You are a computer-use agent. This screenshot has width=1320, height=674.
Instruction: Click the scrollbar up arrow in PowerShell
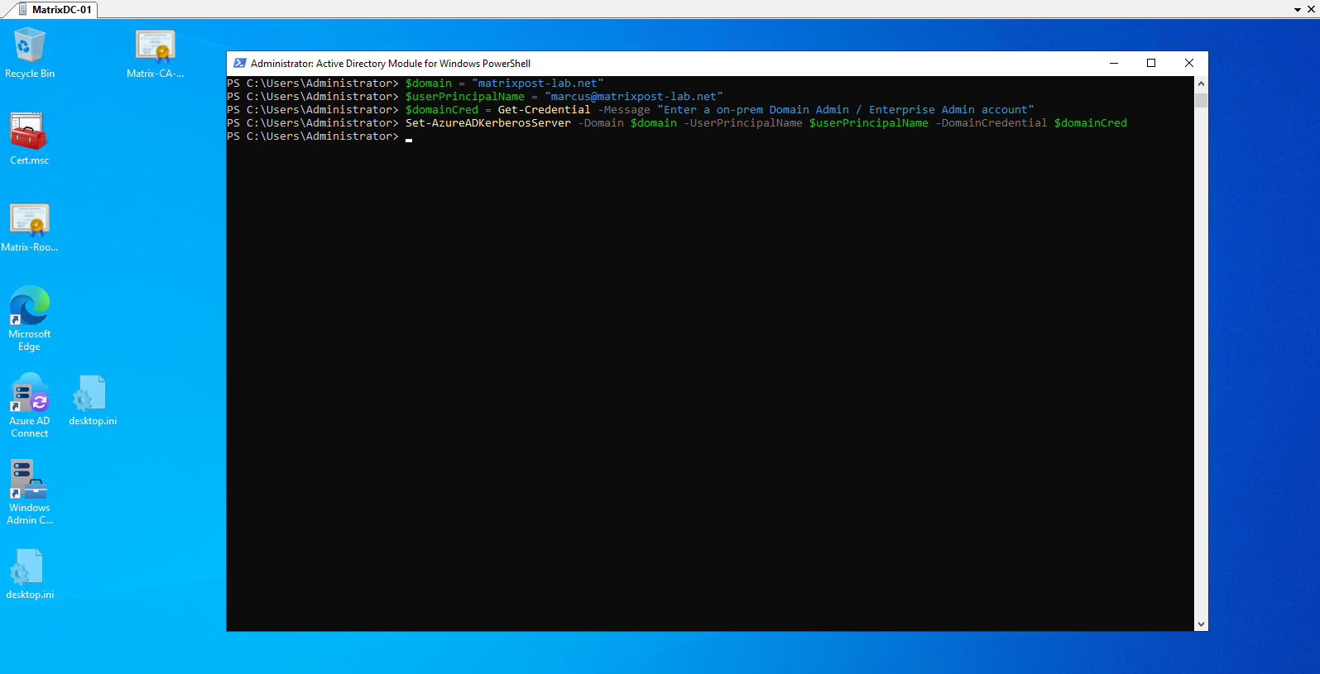coord(1201,84)
